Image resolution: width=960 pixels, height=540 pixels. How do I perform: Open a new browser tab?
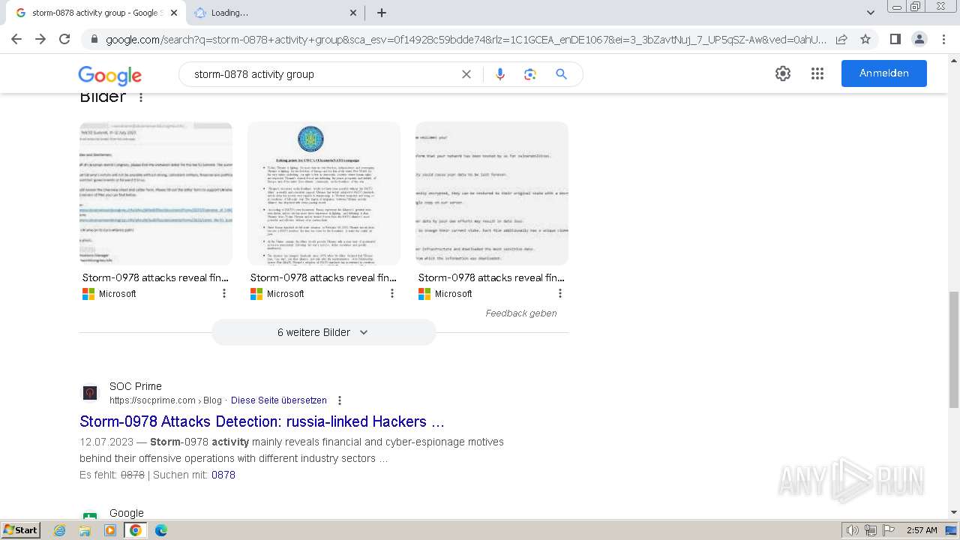point(382,13)
